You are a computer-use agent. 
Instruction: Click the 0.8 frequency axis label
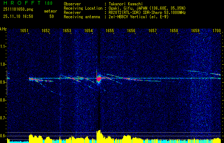click(3, 100)
